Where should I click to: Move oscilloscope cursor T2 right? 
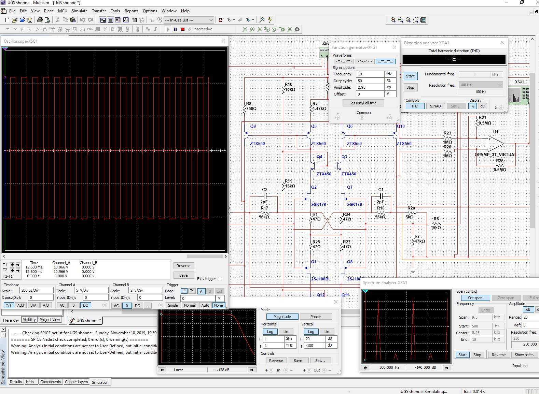click(x=17, y=271)
